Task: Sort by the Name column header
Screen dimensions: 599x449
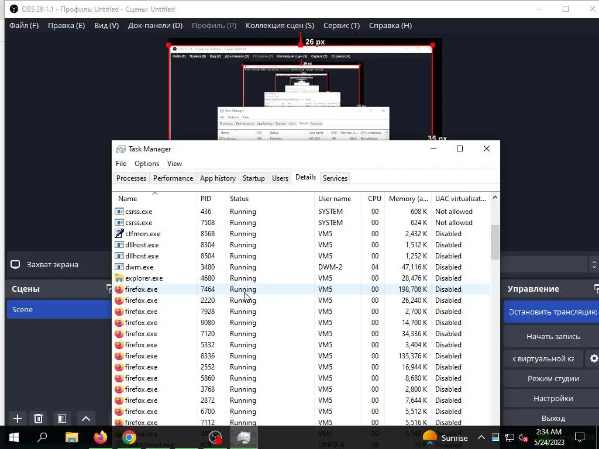Action: point(154,199)
